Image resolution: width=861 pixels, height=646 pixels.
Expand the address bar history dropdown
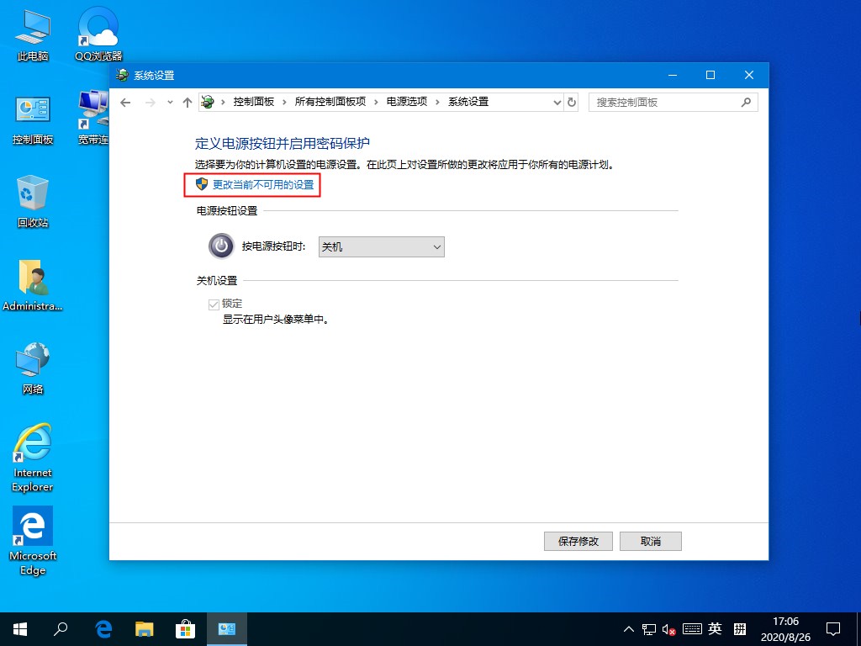click(557, 102)
